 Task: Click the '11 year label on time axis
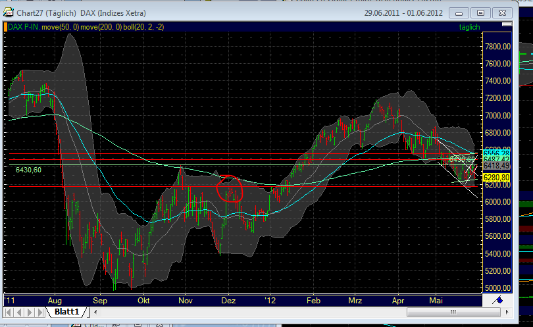point(10,301)
